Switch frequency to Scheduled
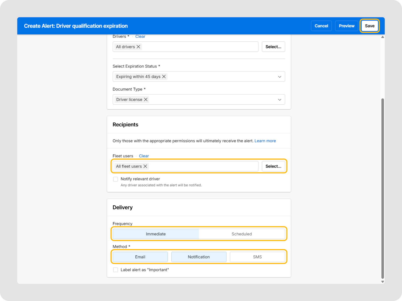The width and height of the screenshot is (402, 301). pyautogui.click(x=242, y=234)
